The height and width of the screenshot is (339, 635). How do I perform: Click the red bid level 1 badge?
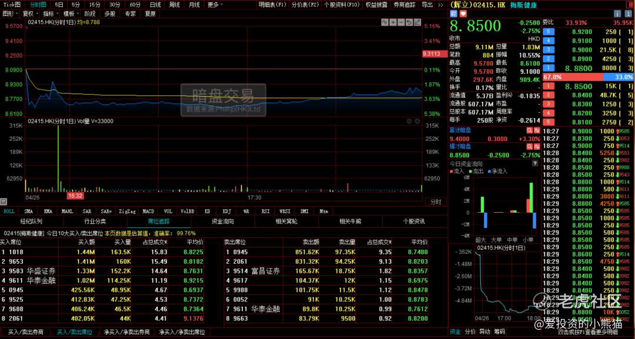point(549,86)
